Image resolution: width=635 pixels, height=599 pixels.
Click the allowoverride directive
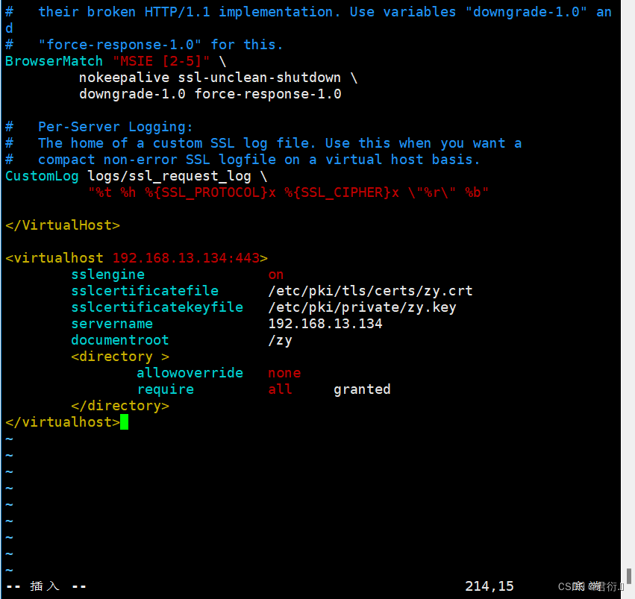[x=190, y=373]
